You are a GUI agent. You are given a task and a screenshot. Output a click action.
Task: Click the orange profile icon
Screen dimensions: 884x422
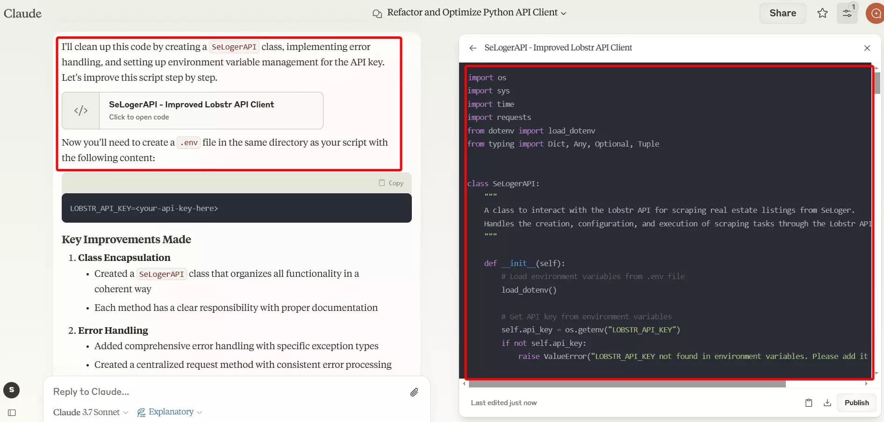[875, 13]
